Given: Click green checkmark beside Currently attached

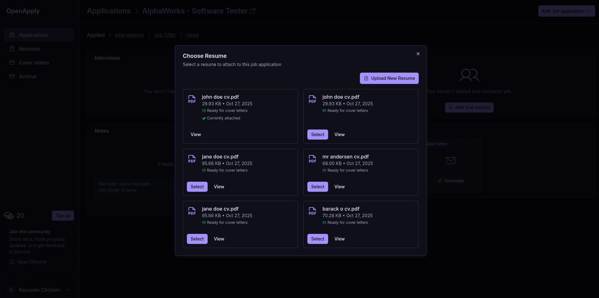Looking at the screenshot, I should tap(204, 118).
